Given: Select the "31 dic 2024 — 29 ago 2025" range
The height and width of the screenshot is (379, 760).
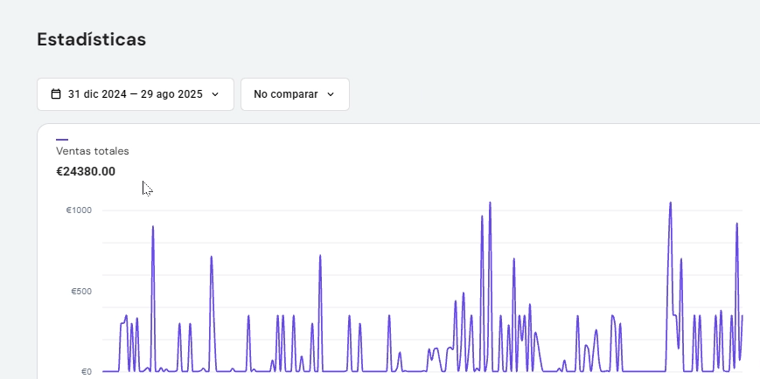Looking at the screenshot, I should (136, 94).
